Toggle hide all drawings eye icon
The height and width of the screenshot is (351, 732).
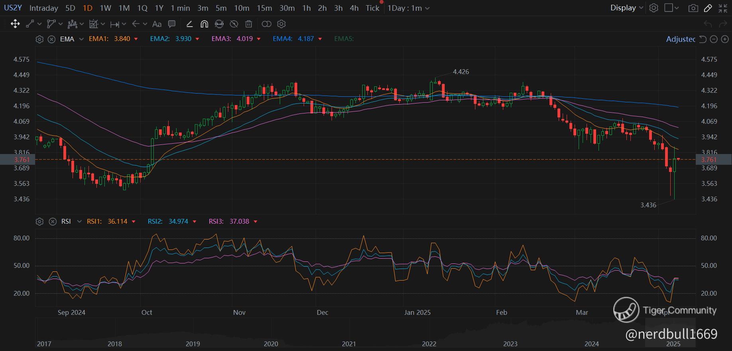point(234,24)
